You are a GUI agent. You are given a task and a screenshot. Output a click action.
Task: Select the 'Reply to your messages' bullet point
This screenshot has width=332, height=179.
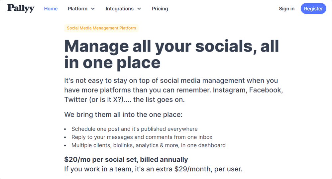coord(142,137)
